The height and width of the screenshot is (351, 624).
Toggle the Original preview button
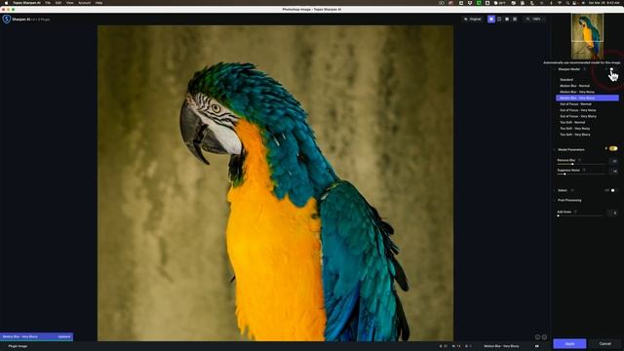473,19
